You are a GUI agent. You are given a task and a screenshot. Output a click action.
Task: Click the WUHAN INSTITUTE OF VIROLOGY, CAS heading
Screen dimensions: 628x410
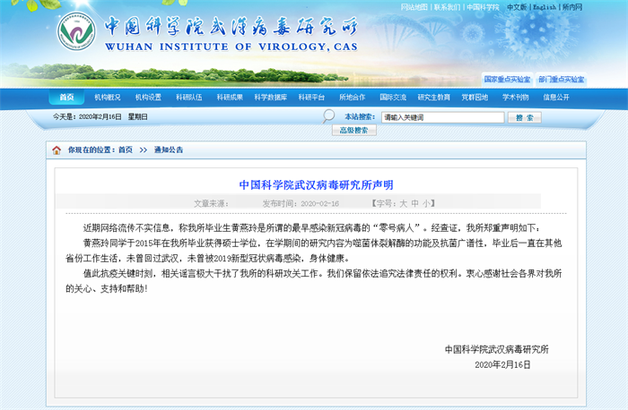click(x=231, y=47)
